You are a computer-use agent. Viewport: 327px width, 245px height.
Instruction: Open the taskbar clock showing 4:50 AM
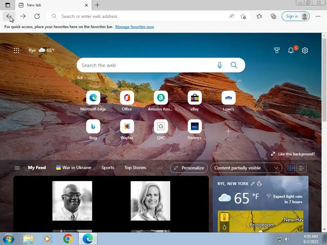click(x=311, y=239)
